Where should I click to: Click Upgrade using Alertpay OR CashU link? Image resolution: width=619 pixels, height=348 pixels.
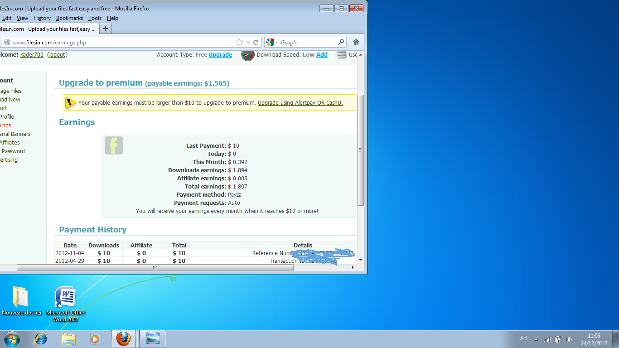pos(300,103)
